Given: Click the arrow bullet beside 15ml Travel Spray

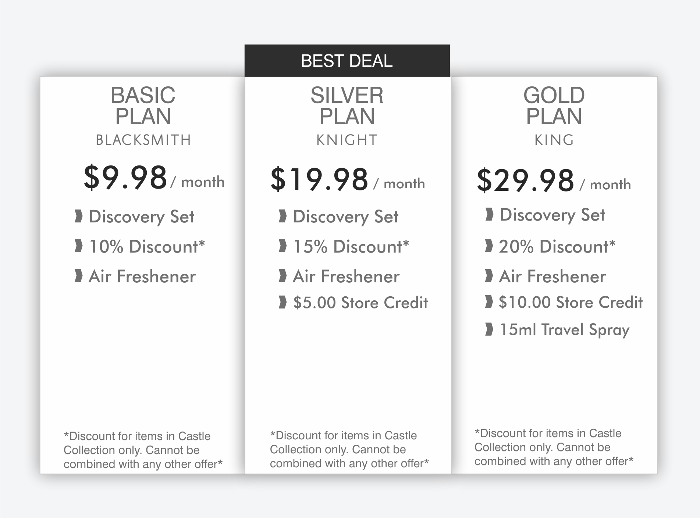Looking at the screenshot, I should tap(489, 329).
